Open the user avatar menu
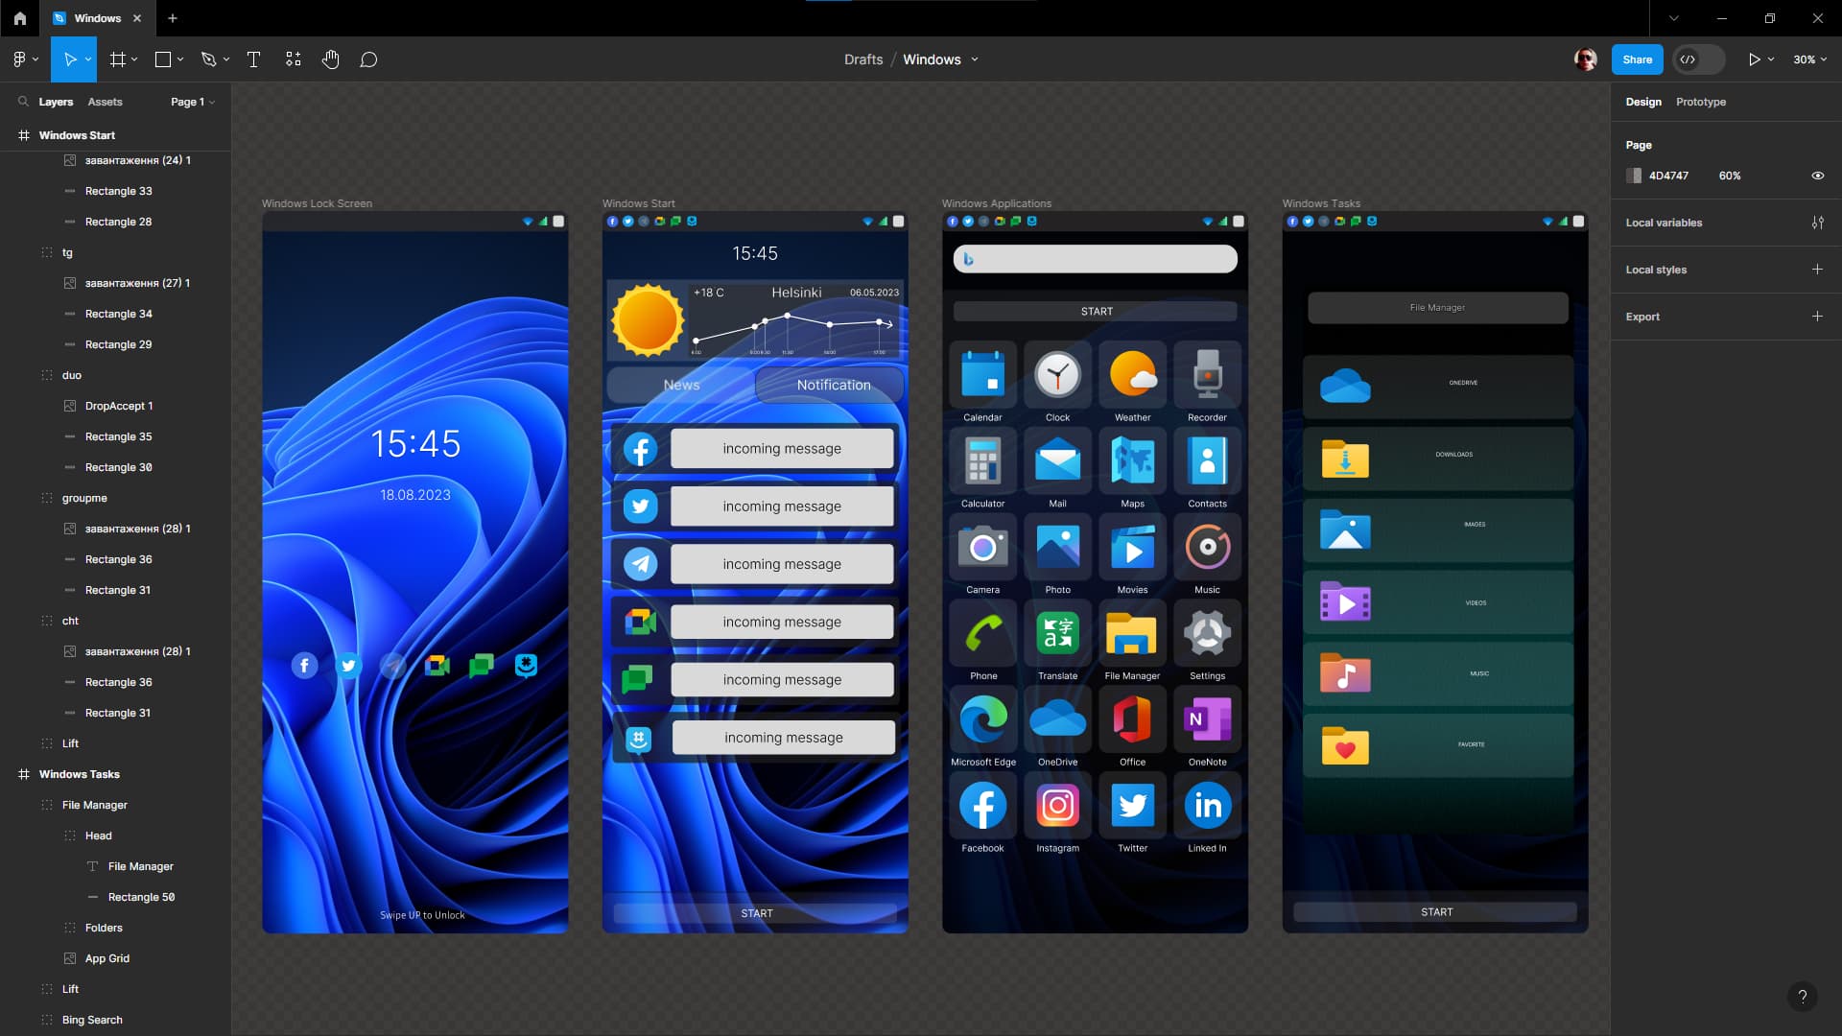This screenshot has width=1842, height=1036. coord(1586,59)
